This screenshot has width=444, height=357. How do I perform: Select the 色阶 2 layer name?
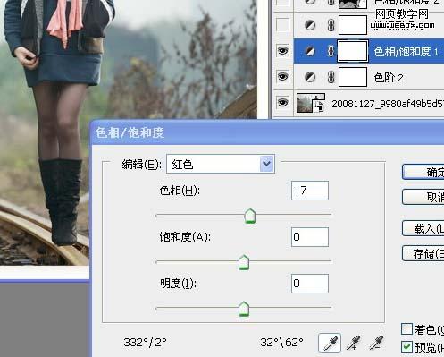[389, 78]
